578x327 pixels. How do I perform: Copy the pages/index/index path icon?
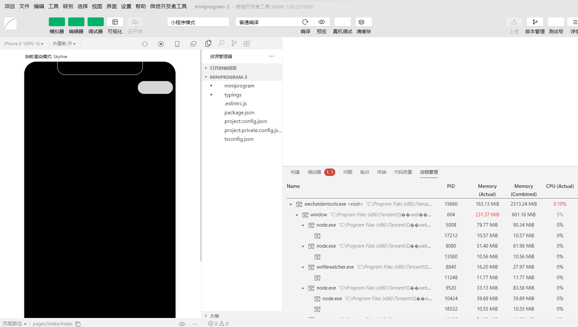[78, 324]
